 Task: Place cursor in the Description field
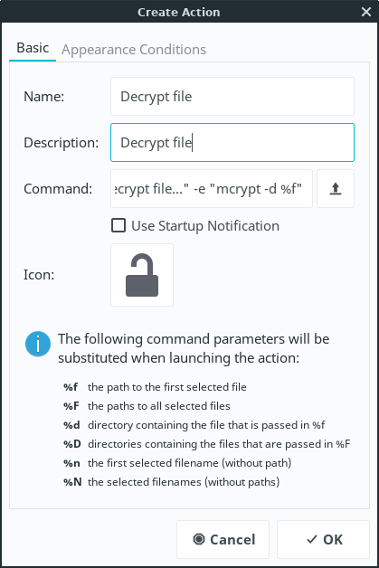(x=232, y=142)
